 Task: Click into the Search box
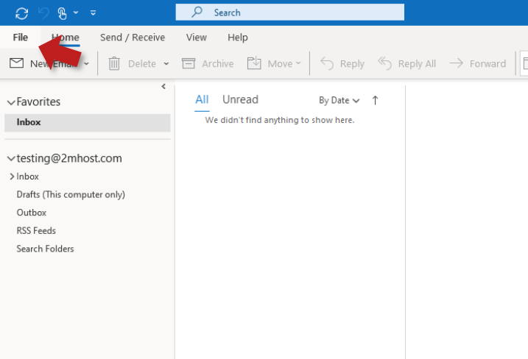[x=295, y=13]
